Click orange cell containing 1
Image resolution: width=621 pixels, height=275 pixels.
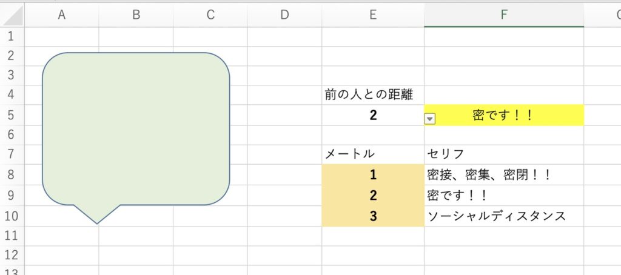[373, 175]
